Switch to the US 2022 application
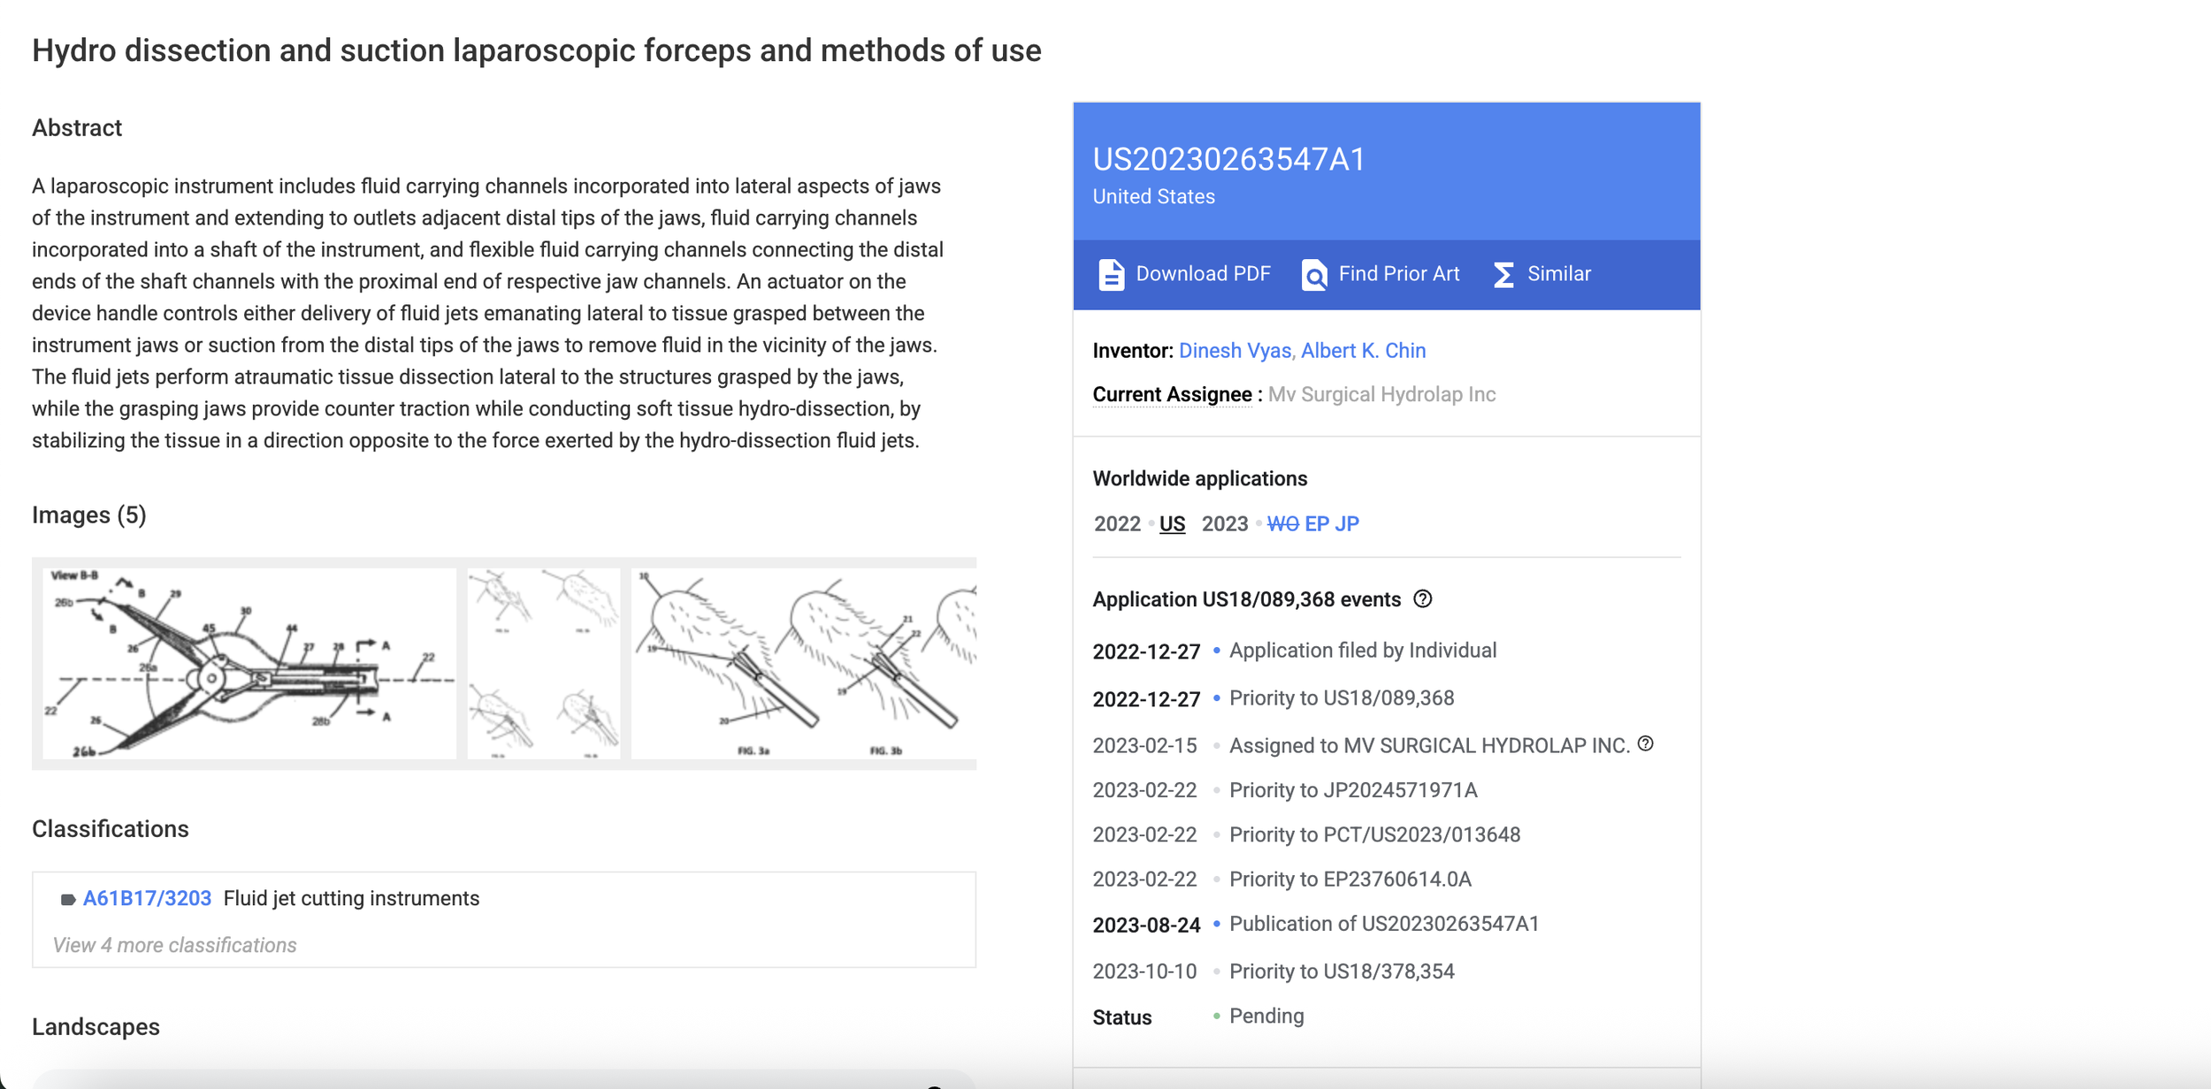 coord(1172,523)
